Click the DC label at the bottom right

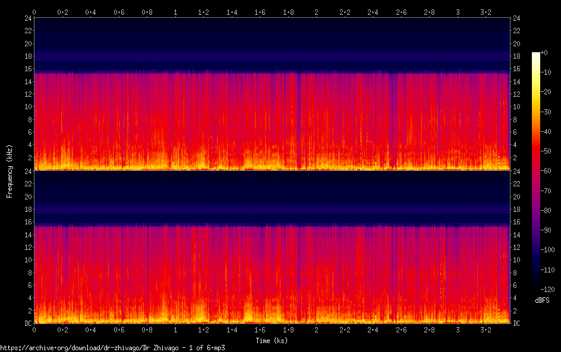click(516, 324)
